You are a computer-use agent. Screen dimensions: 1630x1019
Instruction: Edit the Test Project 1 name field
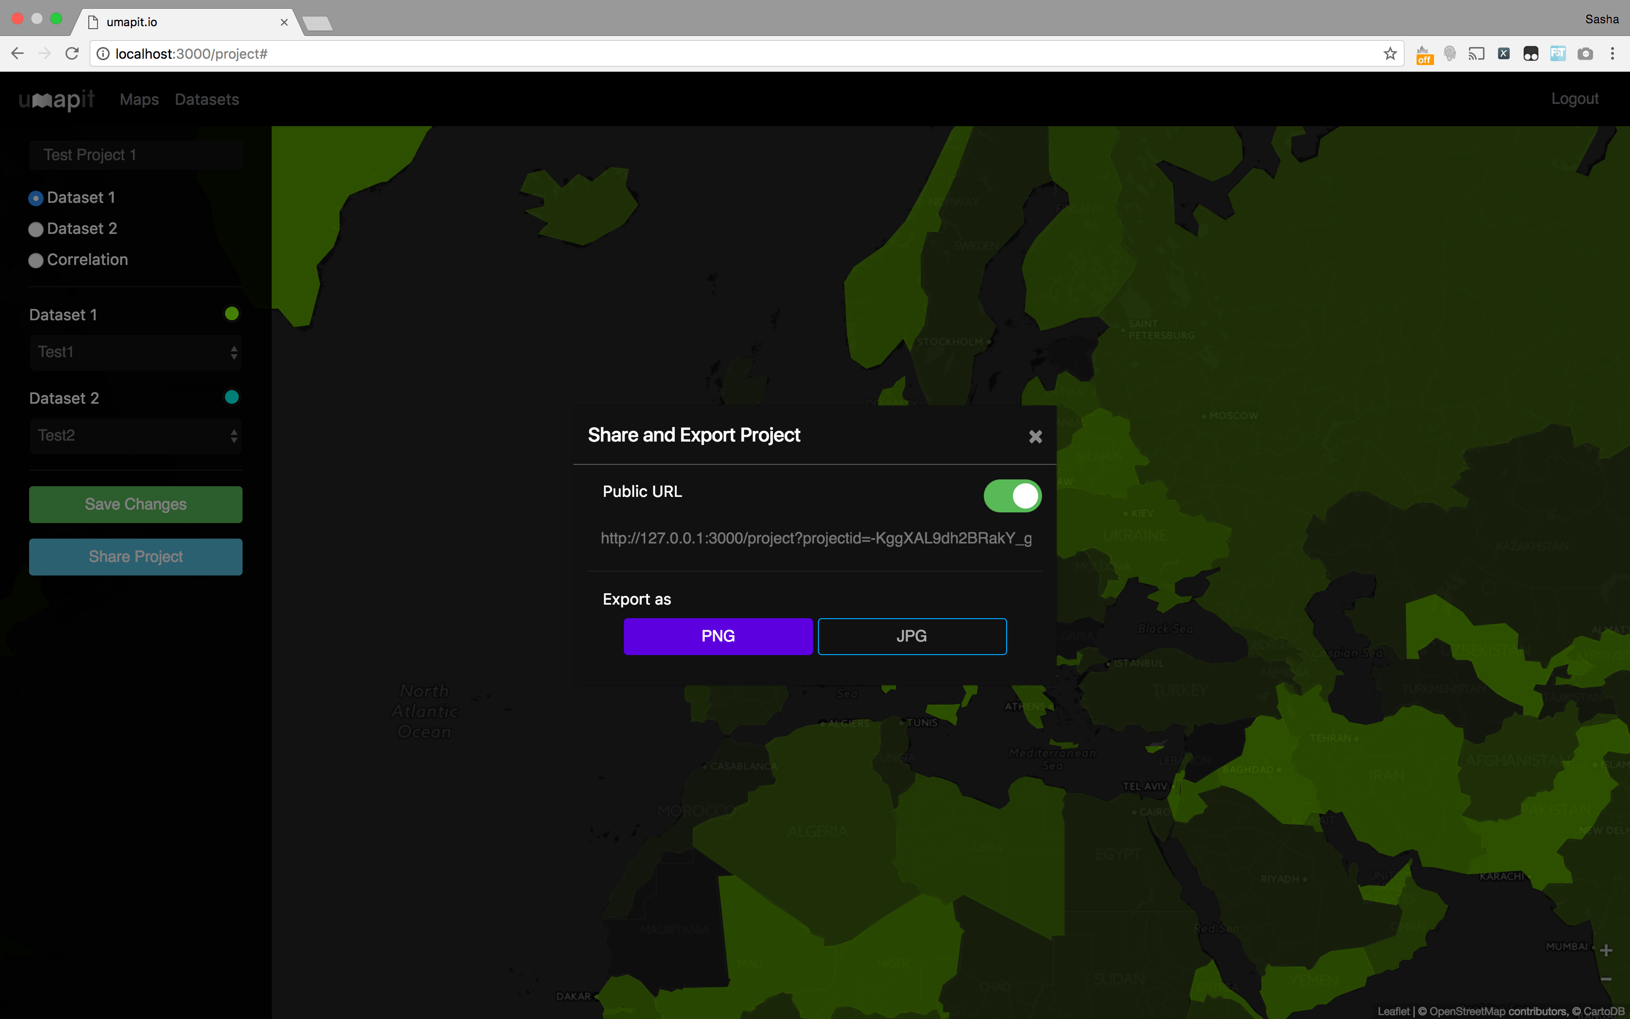135,155
